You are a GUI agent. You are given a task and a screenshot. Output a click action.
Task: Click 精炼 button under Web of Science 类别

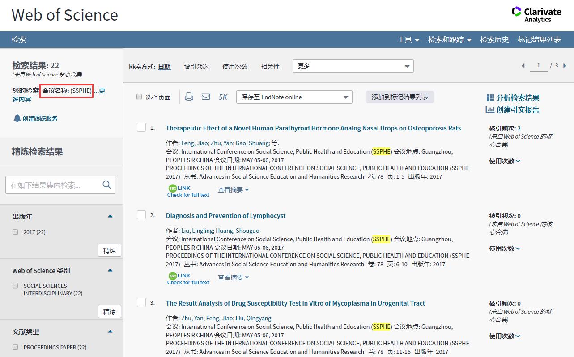click(x=110, y=311)
